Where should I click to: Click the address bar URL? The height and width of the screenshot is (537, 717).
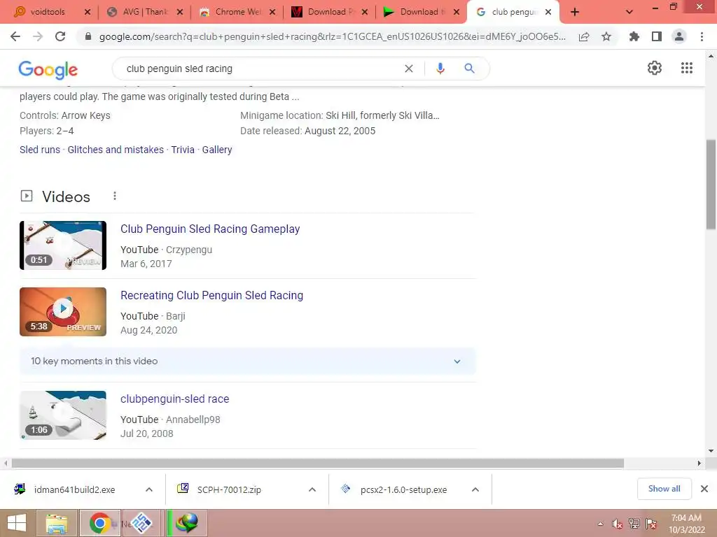[333, 36]
